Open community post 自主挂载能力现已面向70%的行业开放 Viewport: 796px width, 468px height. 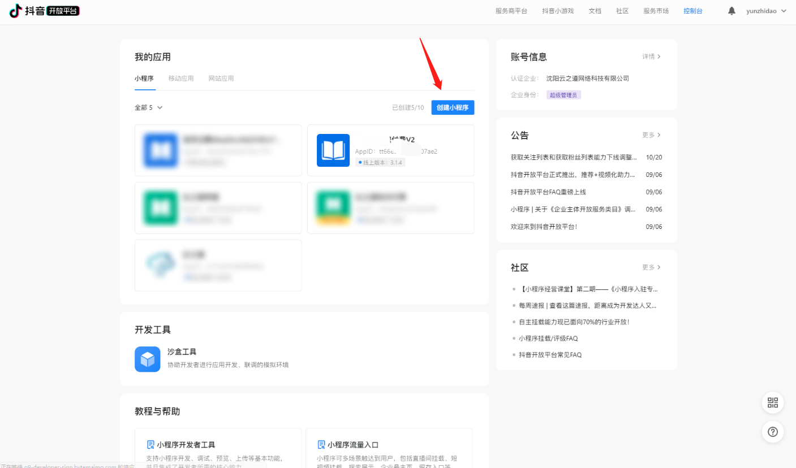(574, 322)
